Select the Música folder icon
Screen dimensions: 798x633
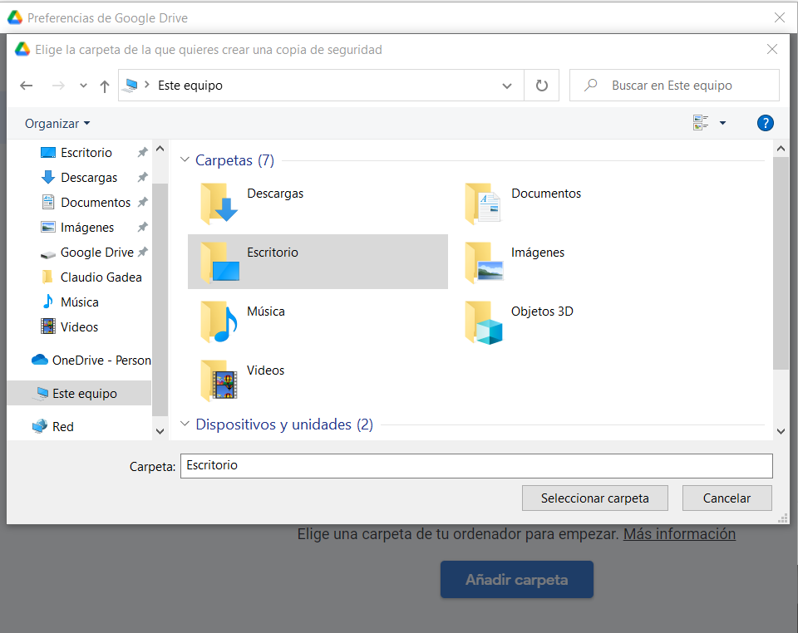(219, 321)
